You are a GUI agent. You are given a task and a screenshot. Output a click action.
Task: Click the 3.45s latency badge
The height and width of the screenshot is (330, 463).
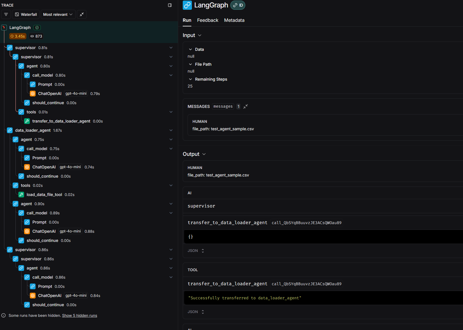click(18, 36)
